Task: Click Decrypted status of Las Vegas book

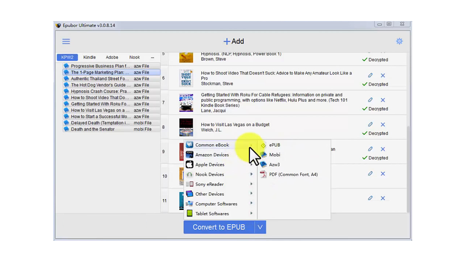Action: point(375,133)
